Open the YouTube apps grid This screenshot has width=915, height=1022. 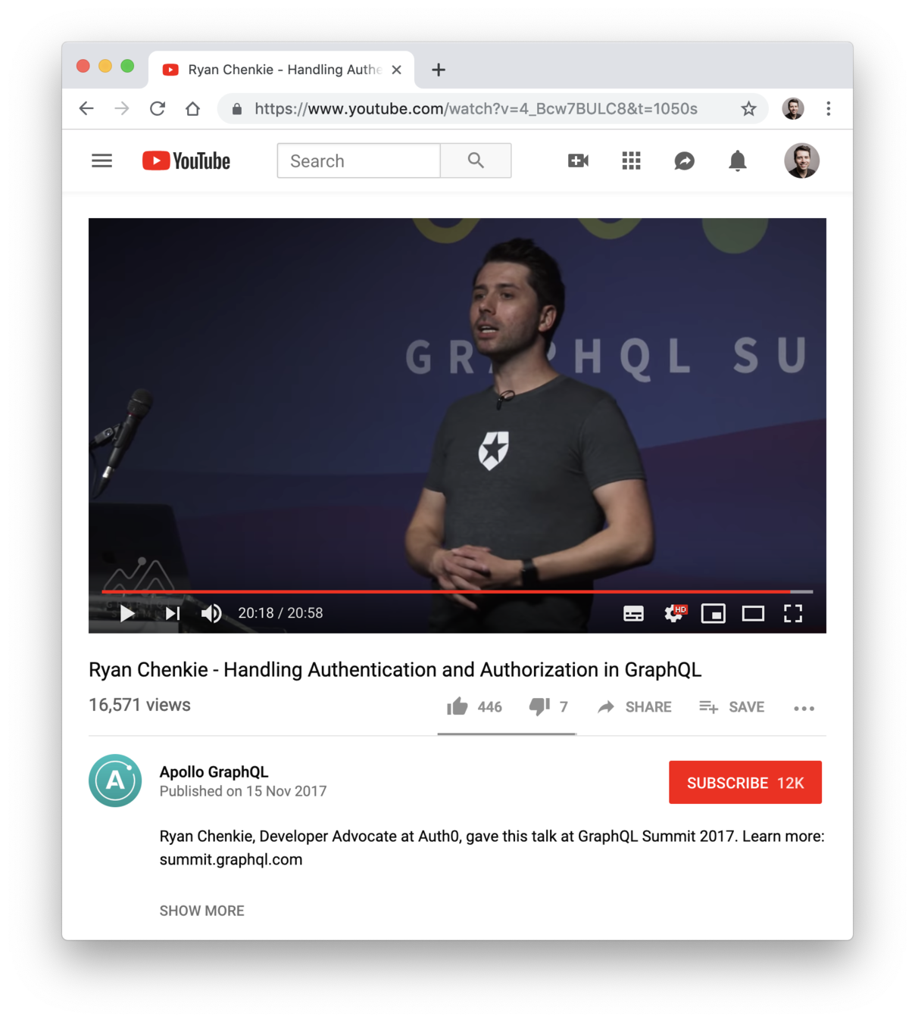[x=631, y=160]
